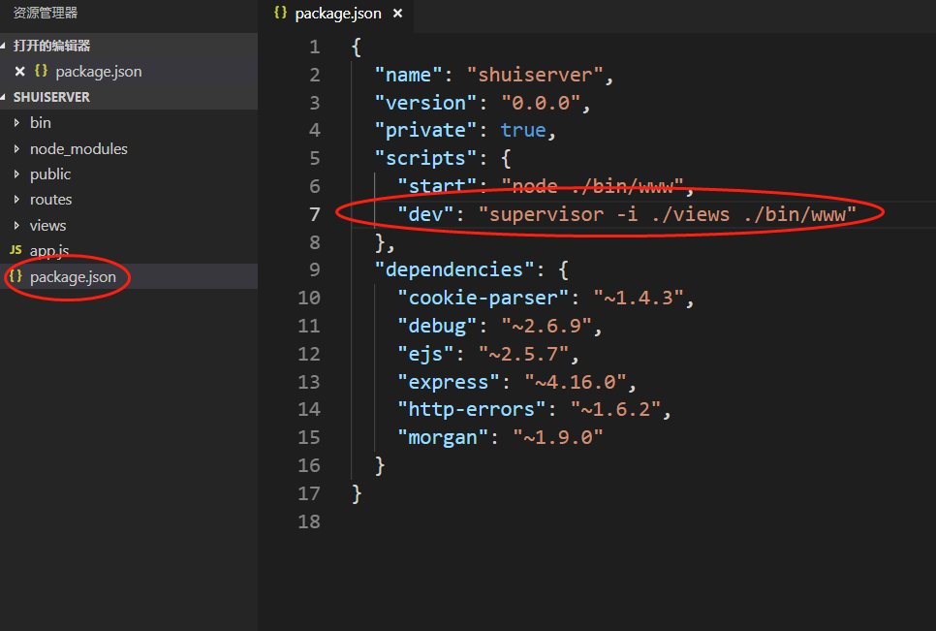Click the "~1.9.0" version value

click(x=558, y=437)
